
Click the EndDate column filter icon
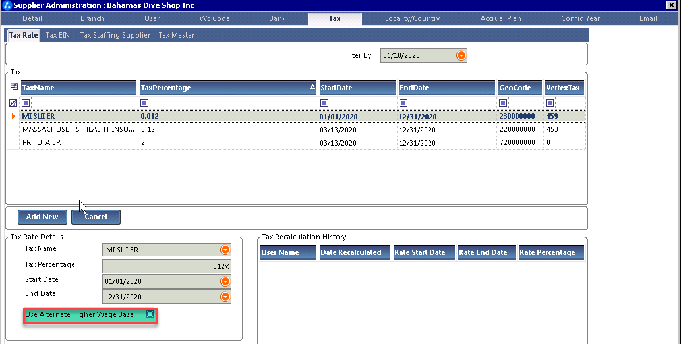(x=403, y=103)
